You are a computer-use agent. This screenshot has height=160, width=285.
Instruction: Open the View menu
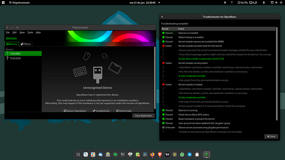click(x=22, y=33)
